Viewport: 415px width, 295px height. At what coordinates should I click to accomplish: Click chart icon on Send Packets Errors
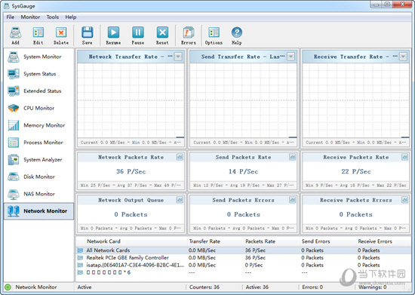pyautogui.click(x=293, y=200)
